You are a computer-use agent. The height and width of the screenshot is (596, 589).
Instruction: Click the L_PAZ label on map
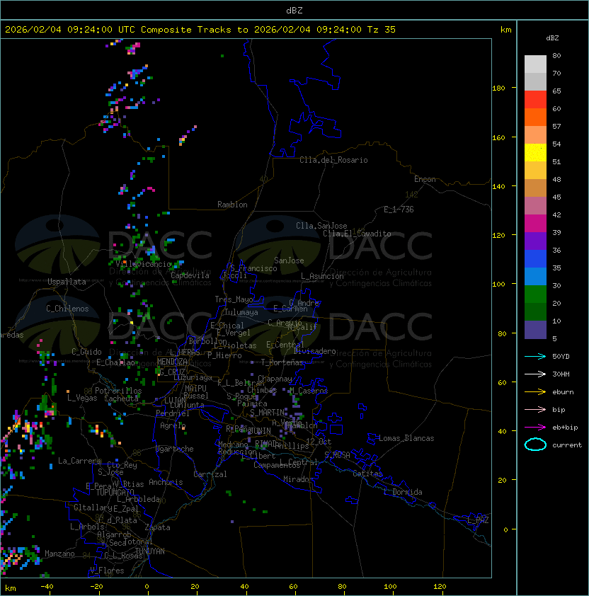point(478,520)
